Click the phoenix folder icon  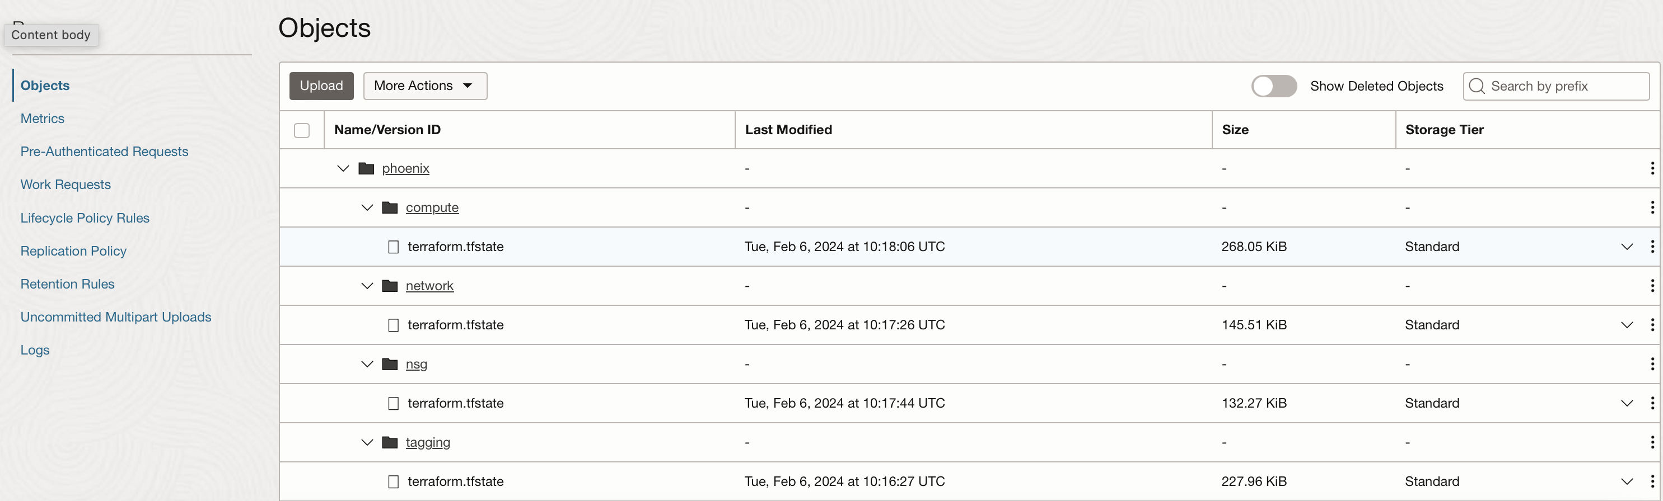point(367,168)
